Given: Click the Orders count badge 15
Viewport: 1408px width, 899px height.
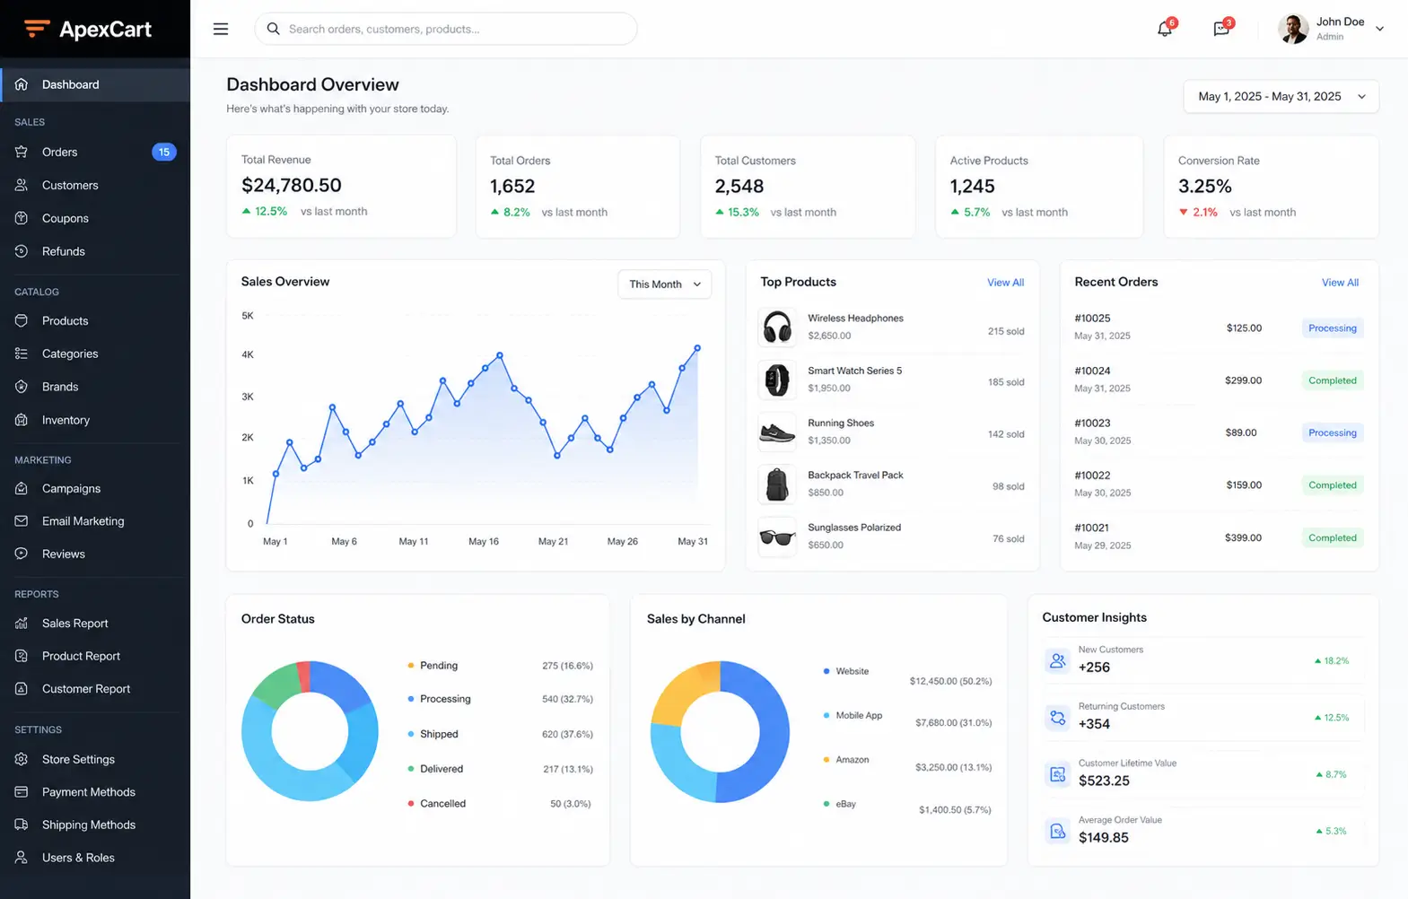Looking at the screenshot, I should point(164,152).
